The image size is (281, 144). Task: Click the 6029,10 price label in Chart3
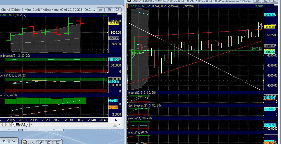[x=269, y=27]
